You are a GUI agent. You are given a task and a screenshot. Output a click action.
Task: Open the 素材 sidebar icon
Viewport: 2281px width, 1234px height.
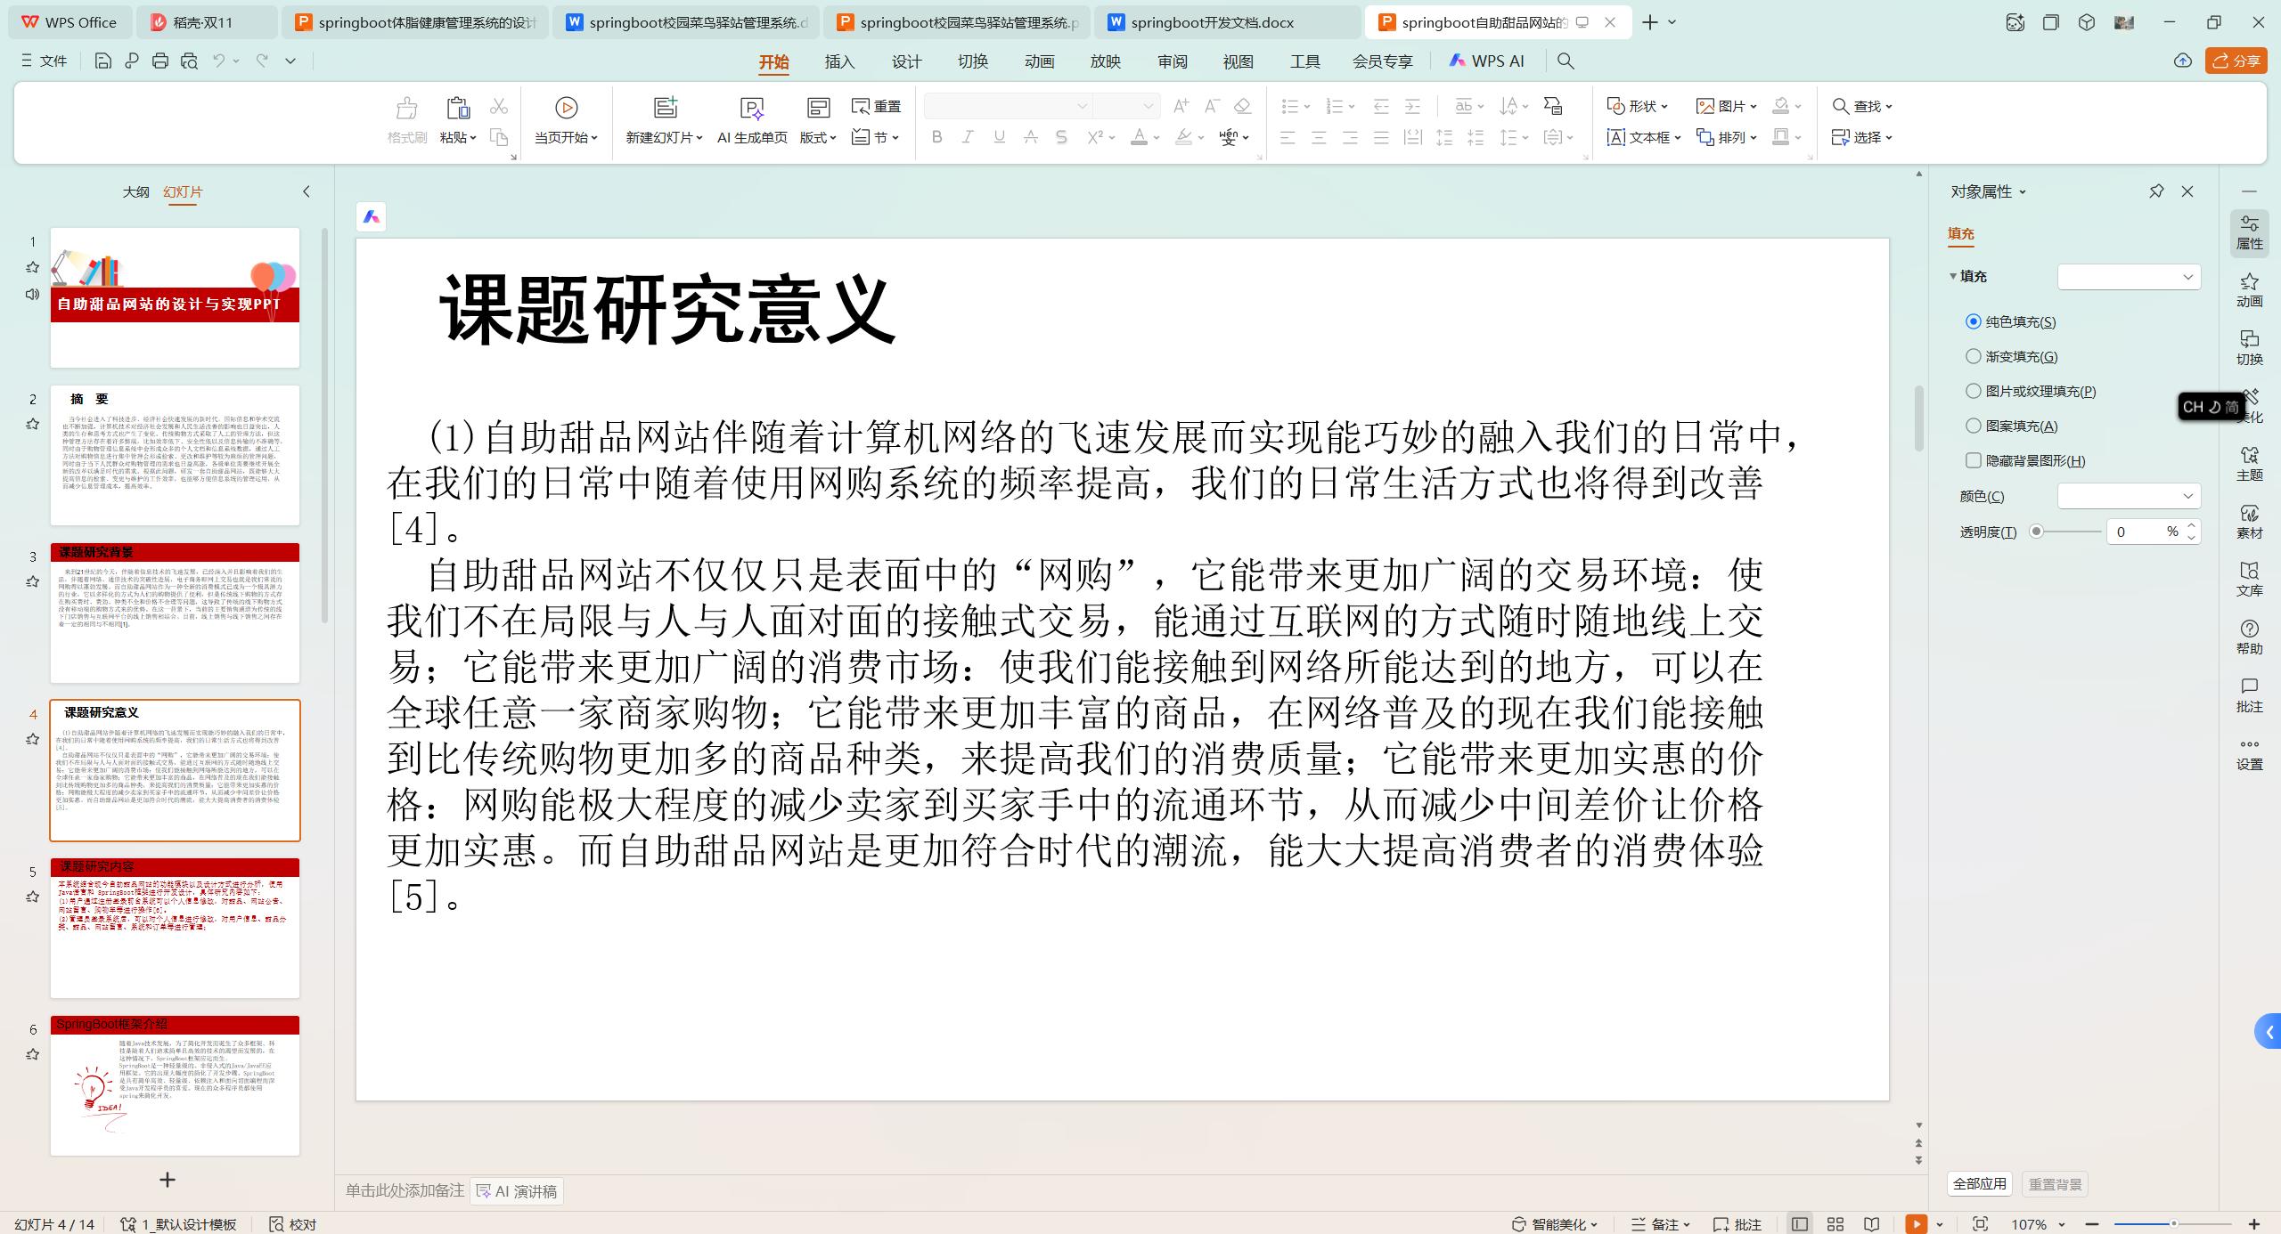point(2249,521)
